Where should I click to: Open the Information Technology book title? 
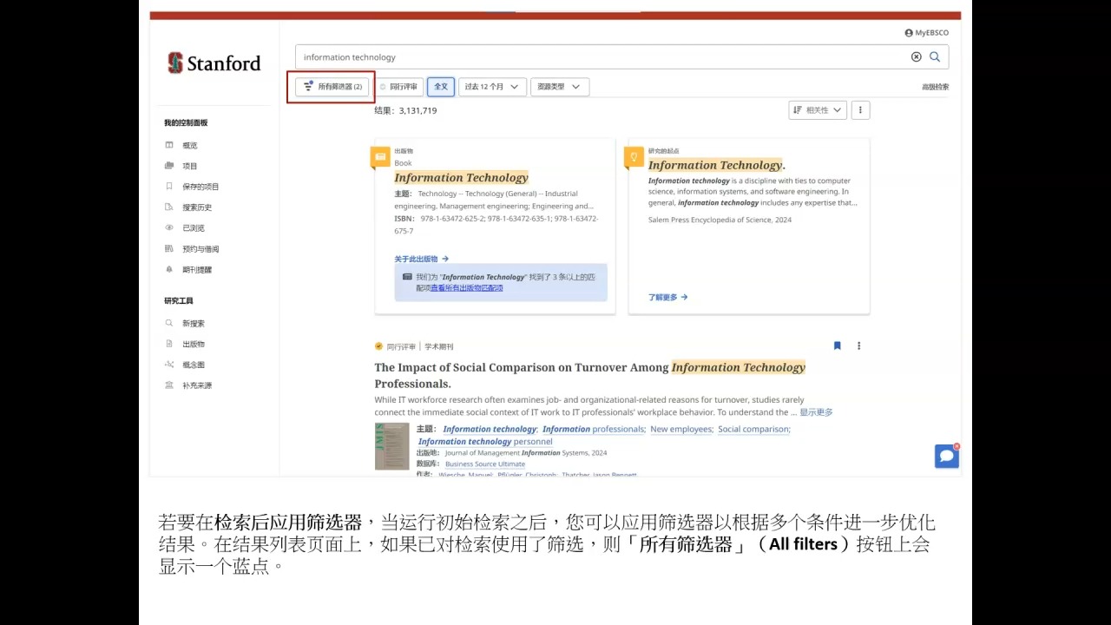click(461, 178)
